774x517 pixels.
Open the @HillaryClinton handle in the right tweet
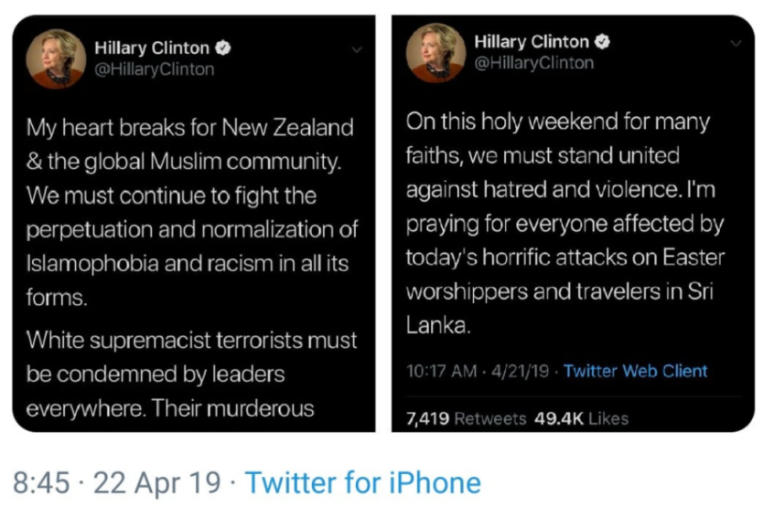[533, 63]
